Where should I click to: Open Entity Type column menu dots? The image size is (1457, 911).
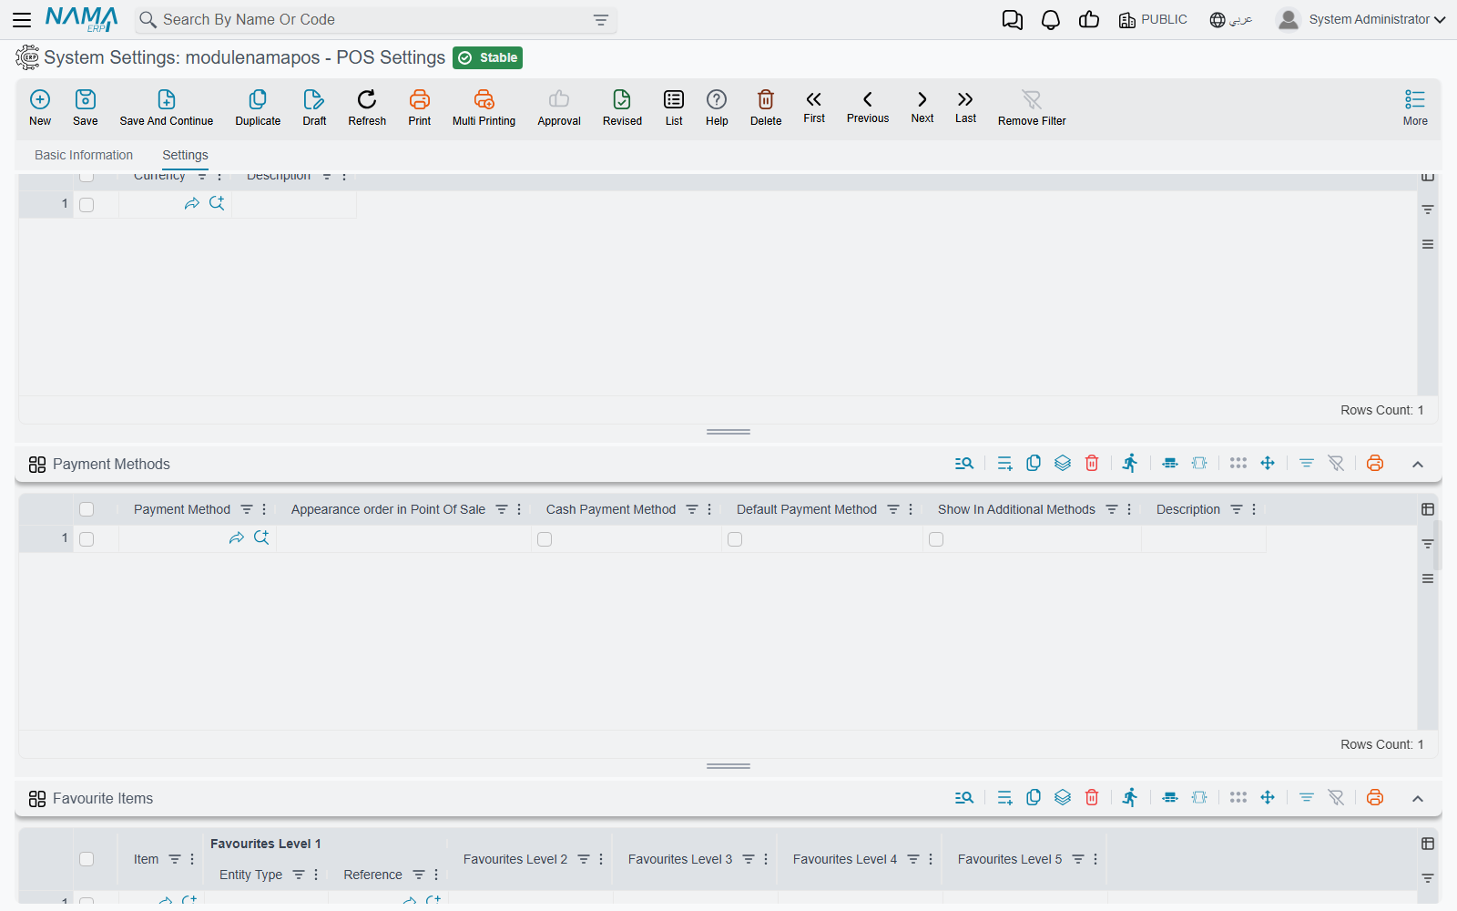(316, 875)
